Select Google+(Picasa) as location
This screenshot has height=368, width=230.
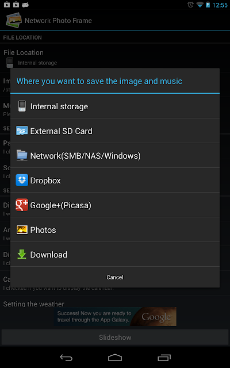(x=115, y=205)
